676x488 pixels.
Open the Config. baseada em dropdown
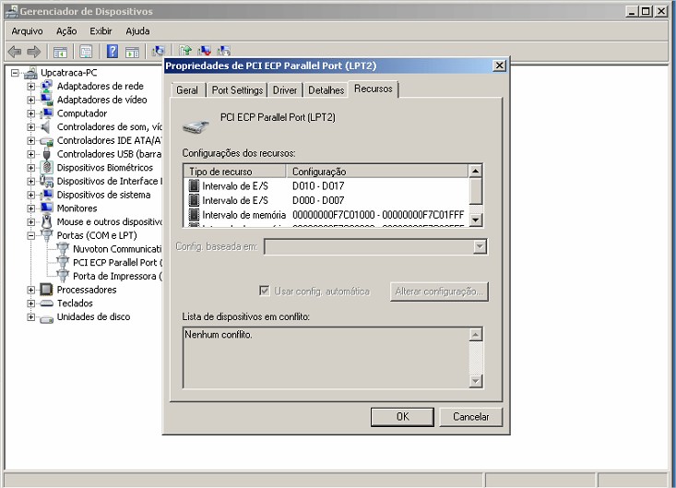click(479, 247)
